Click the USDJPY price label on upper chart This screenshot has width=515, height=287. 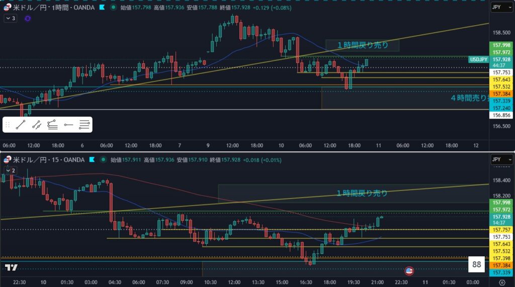[x=478, y=59]
